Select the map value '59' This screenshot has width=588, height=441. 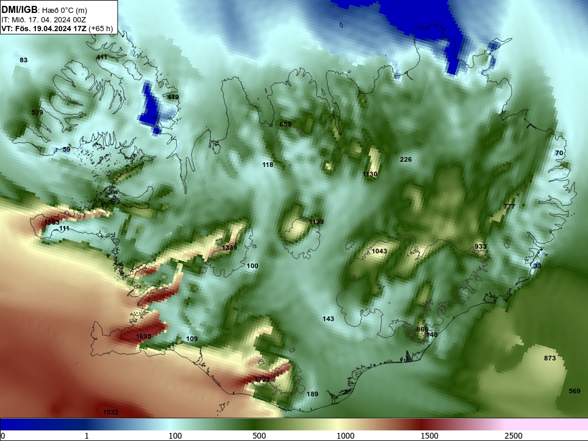click(x=66, y=149)
